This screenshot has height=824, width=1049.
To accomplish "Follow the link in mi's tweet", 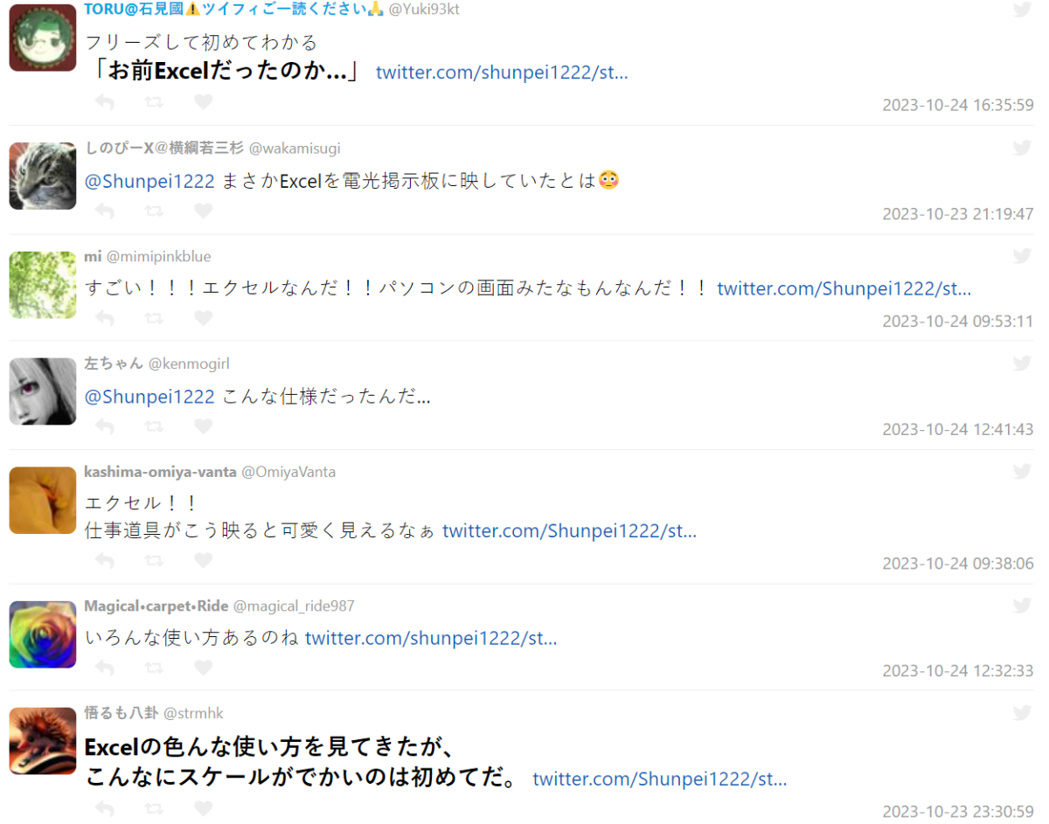I will tap(844, 288).
